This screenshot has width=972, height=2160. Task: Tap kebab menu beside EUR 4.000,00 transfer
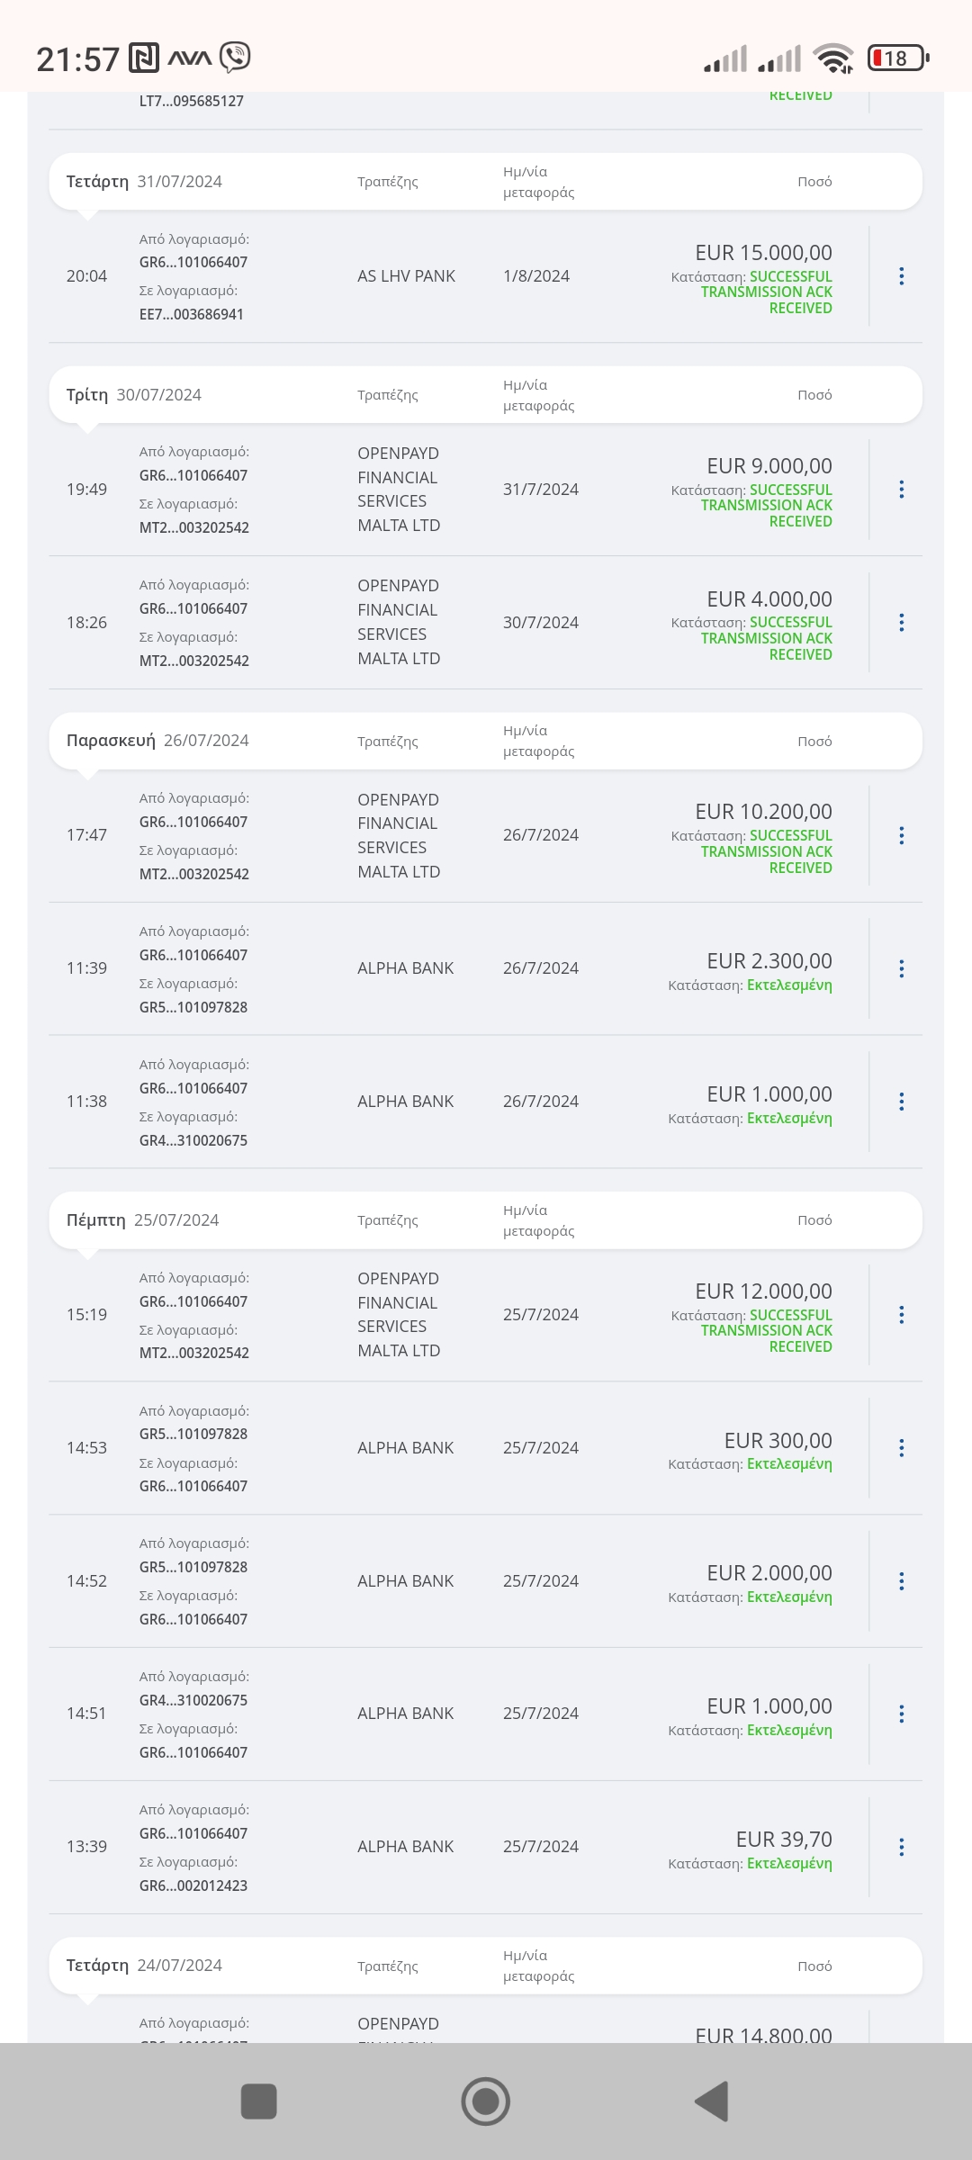(901, 623)
